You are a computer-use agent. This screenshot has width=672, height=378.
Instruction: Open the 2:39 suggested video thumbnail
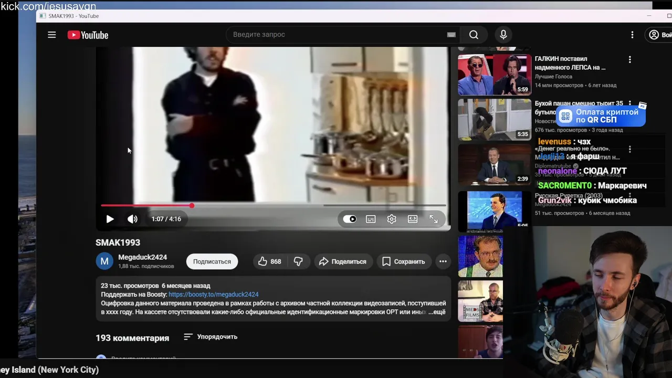tap(495, 164)
